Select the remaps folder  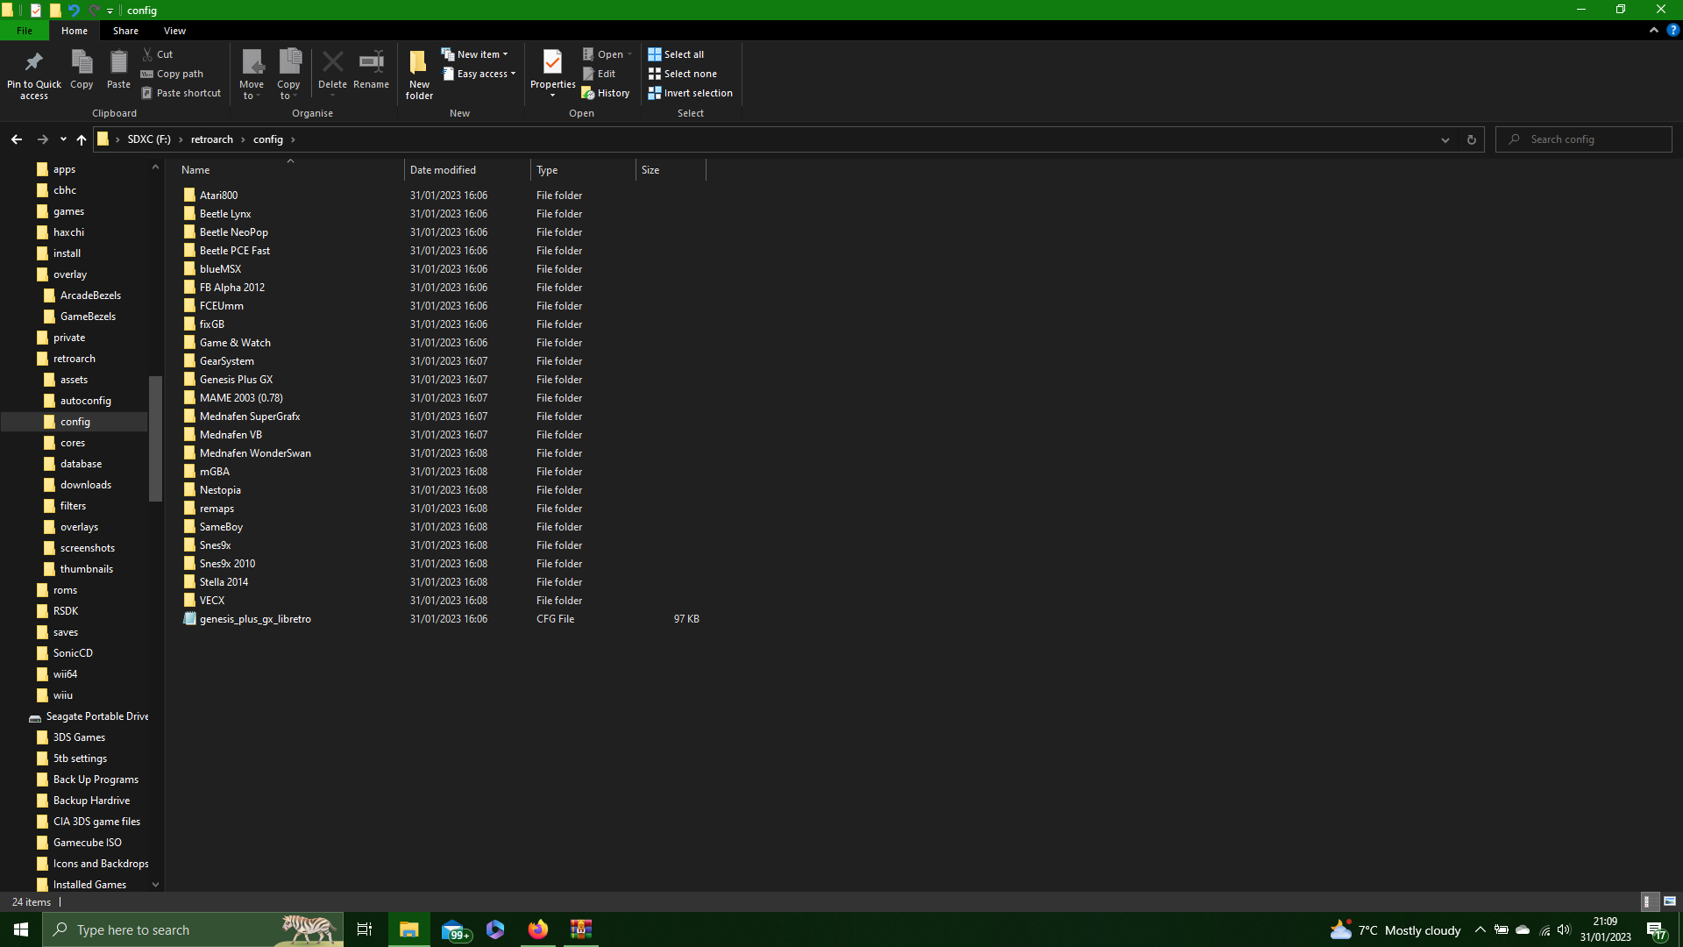[x=217, y=509]
